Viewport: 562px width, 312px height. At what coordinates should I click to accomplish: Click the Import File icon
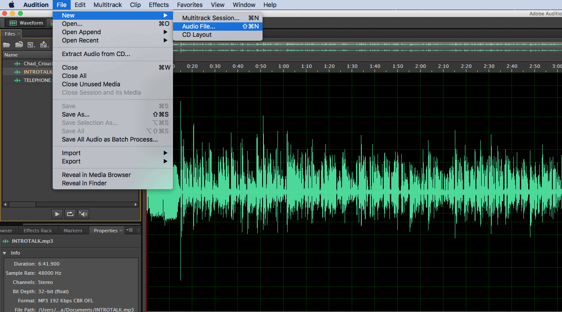coord(19,45)
